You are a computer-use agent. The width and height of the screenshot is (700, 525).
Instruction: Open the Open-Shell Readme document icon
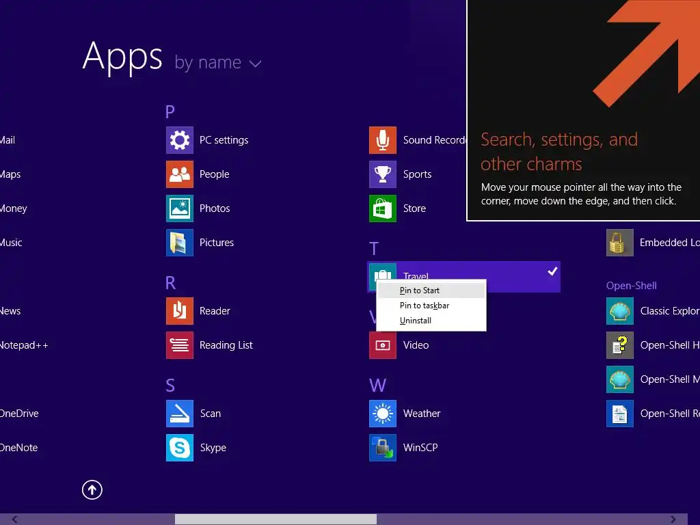point(619,414)
